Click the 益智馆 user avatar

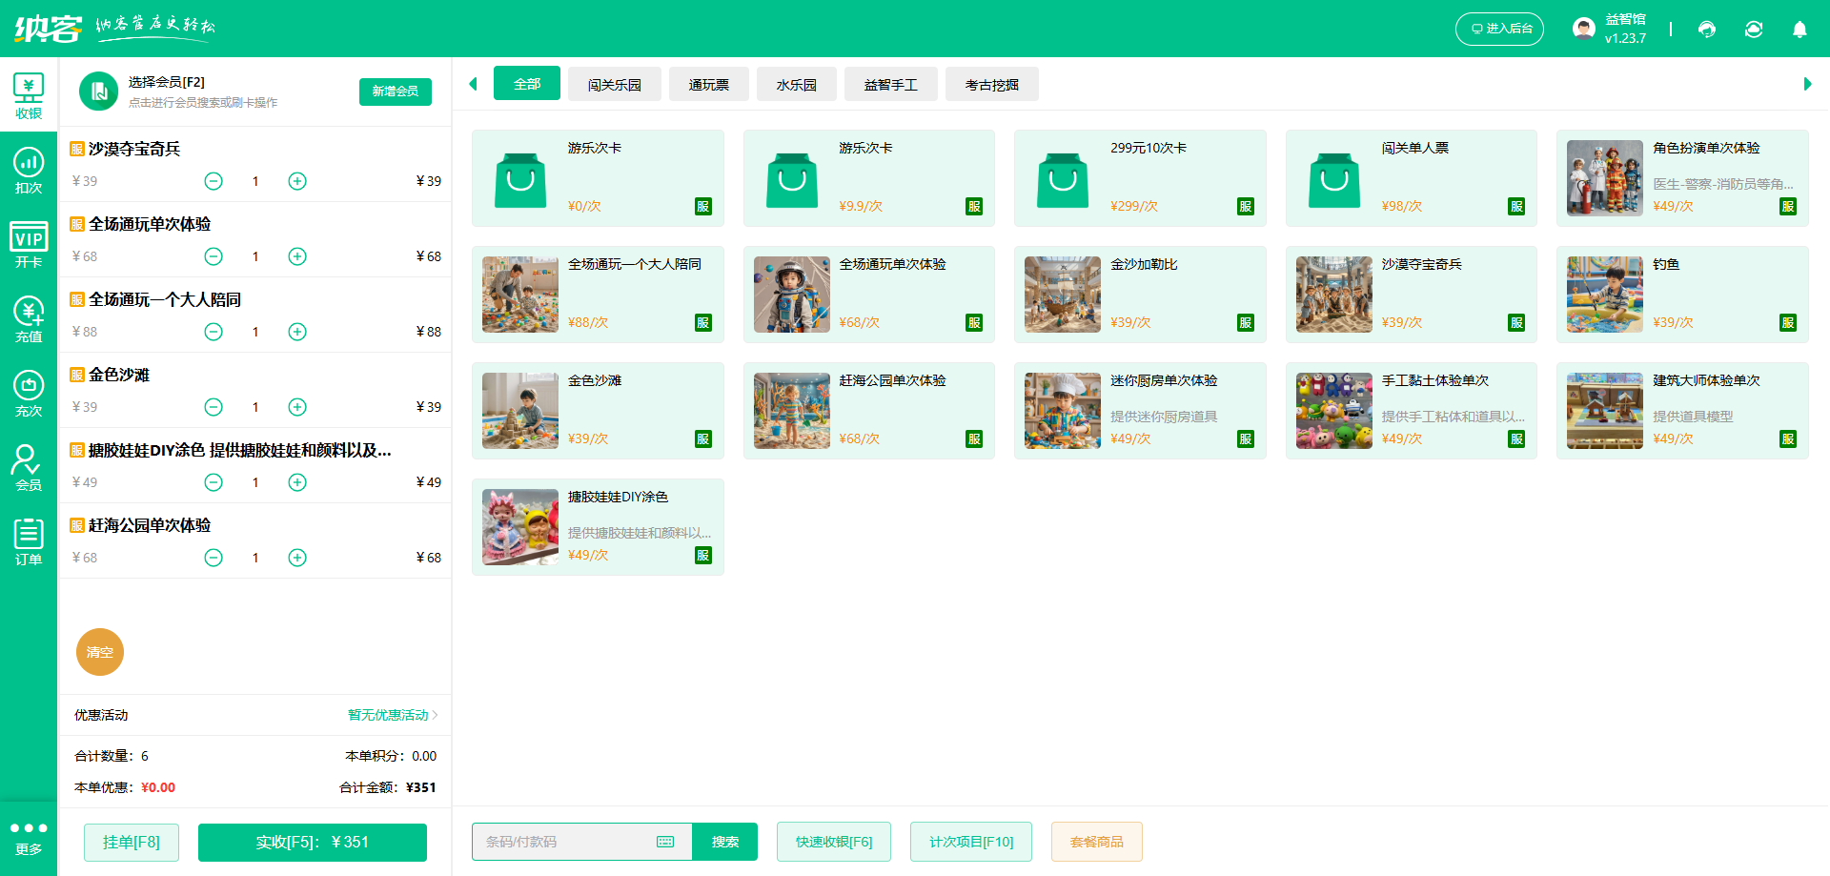pyautogui.click(x=1584, y=29)
